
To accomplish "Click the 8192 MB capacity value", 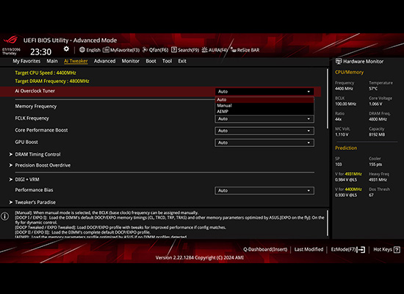I will pos(377,135).
